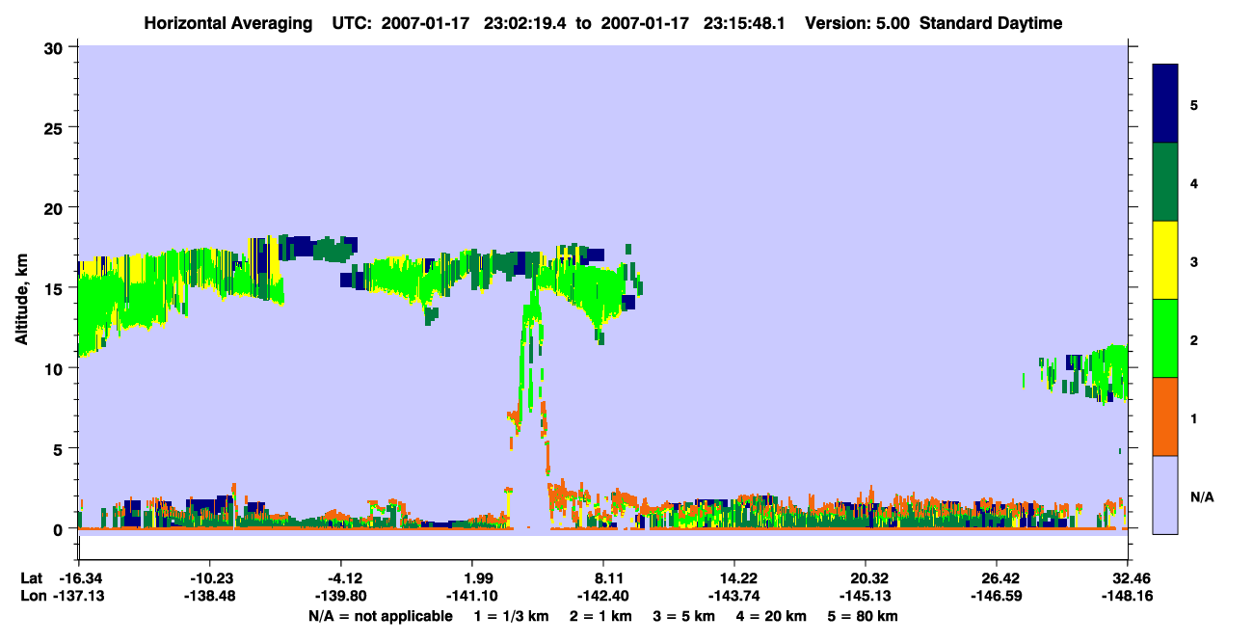The width and height of the screenshot is (1253, 643).
Task: Click the '4 = 20 km' legend text
Action: [x=774, y=616]
